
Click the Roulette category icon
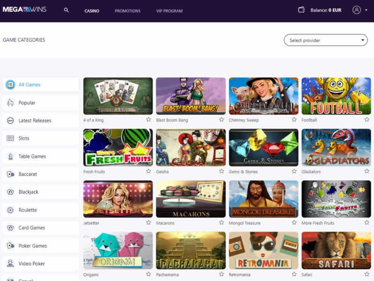tap(10, 210)
